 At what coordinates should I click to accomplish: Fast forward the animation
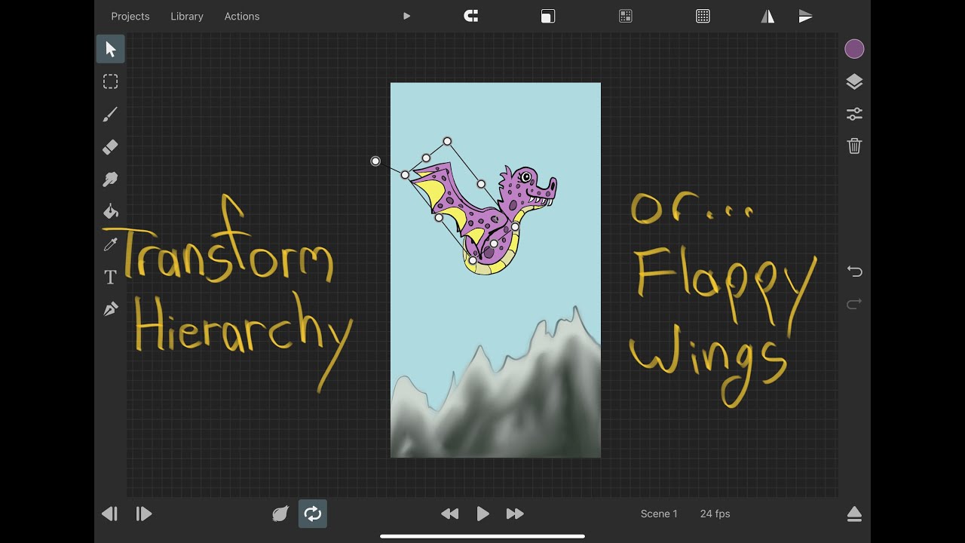(x=515, y=514)
